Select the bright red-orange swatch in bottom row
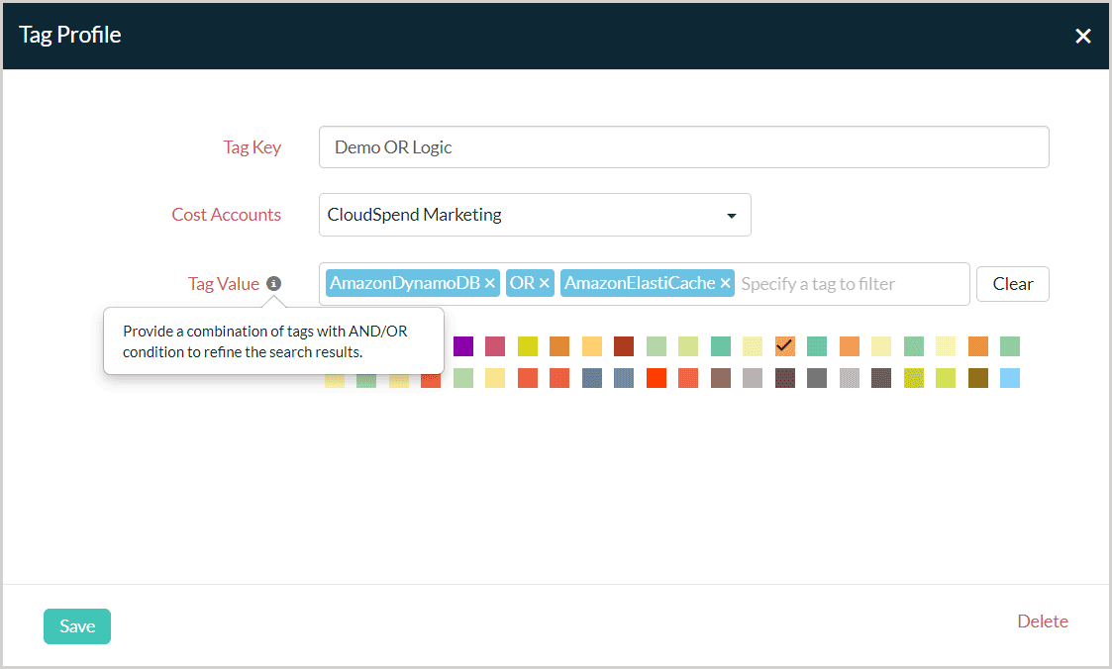 tap(656, 378)
